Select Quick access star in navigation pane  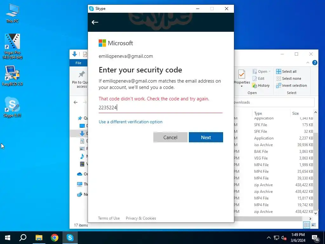pyautogui.click(x=80, y=118)
